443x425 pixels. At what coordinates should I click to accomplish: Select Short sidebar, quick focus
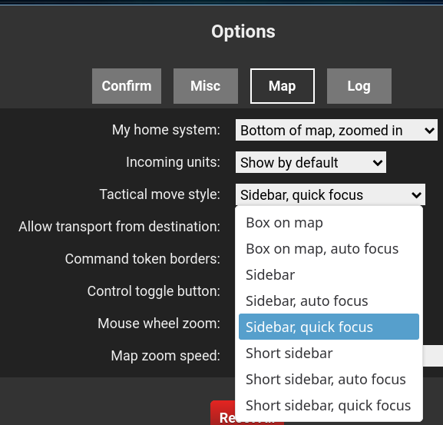click(x=329, y=405)
